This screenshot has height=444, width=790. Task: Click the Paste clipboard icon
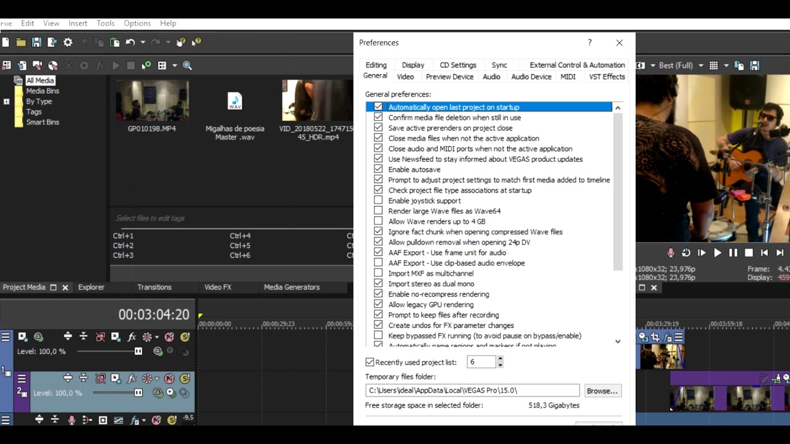coord(114,43)
